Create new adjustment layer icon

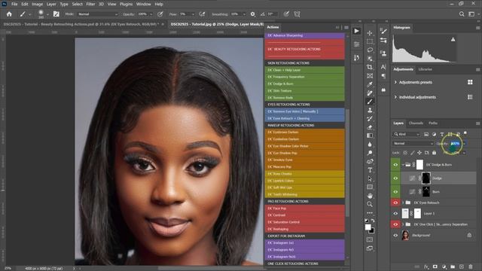coord(444,266)
